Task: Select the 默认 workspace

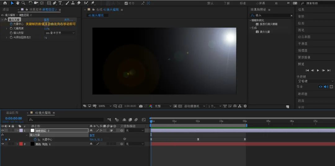Action: coord(210,3)
